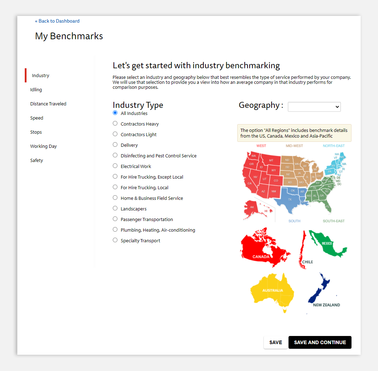Switch to the Safety section
The height and width of the screenshot is (371, 378).
pyautogui.click(x=36, y=160)
